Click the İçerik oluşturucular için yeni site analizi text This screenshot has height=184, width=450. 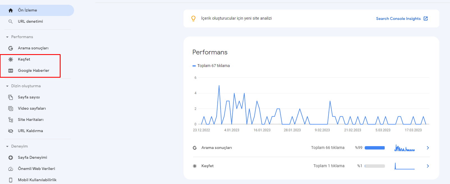tap(237, 18)
